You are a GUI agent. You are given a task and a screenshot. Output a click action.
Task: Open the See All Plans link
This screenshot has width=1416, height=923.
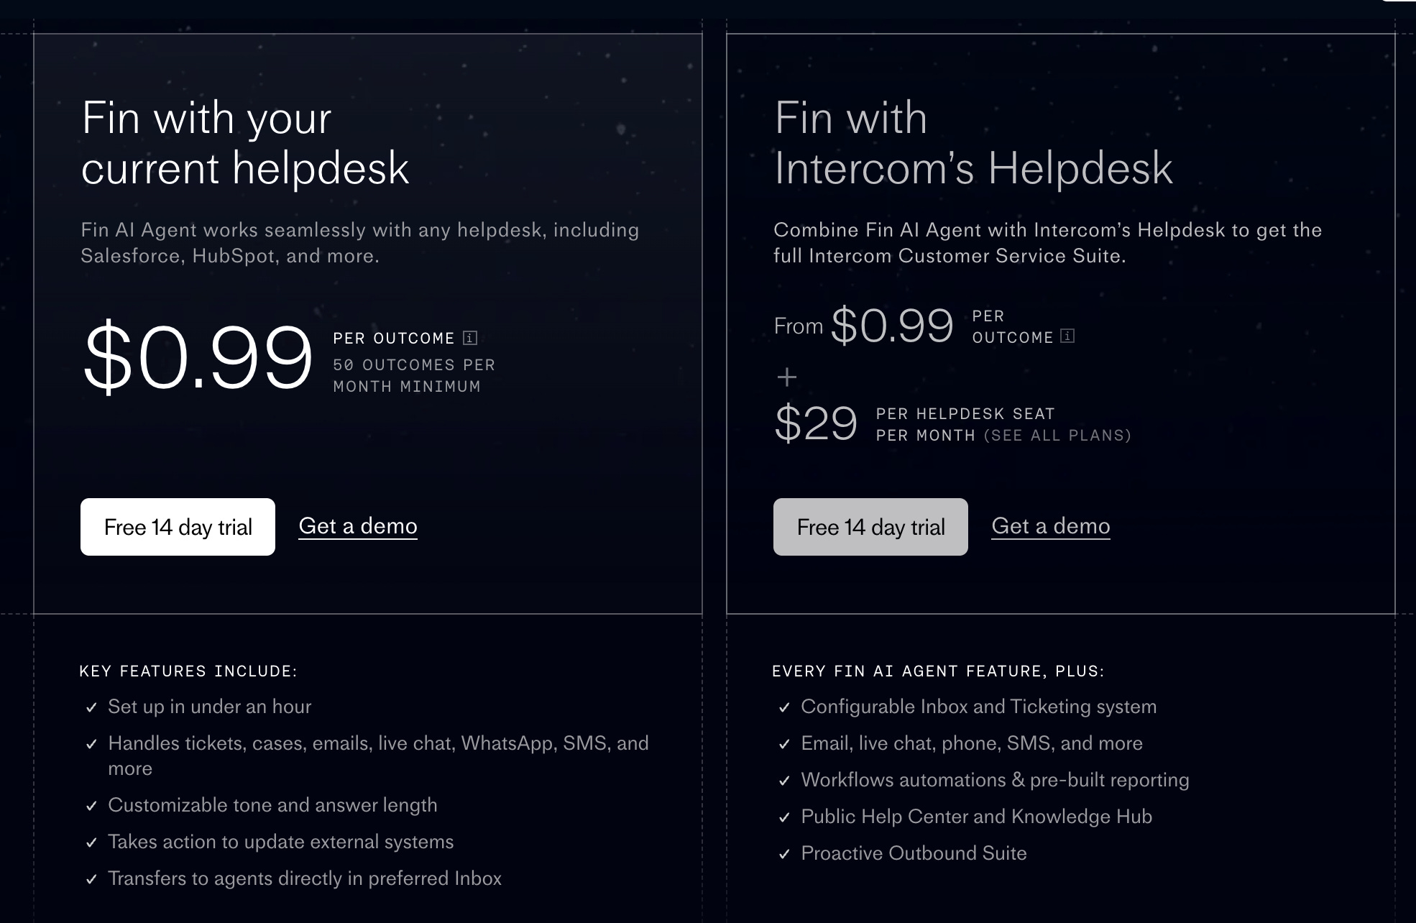[1057, 436]
